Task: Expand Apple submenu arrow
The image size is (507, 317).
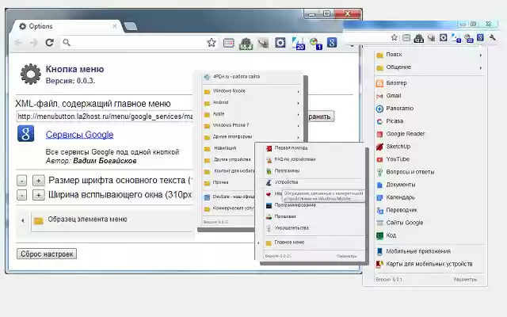Action: point(298,114)
